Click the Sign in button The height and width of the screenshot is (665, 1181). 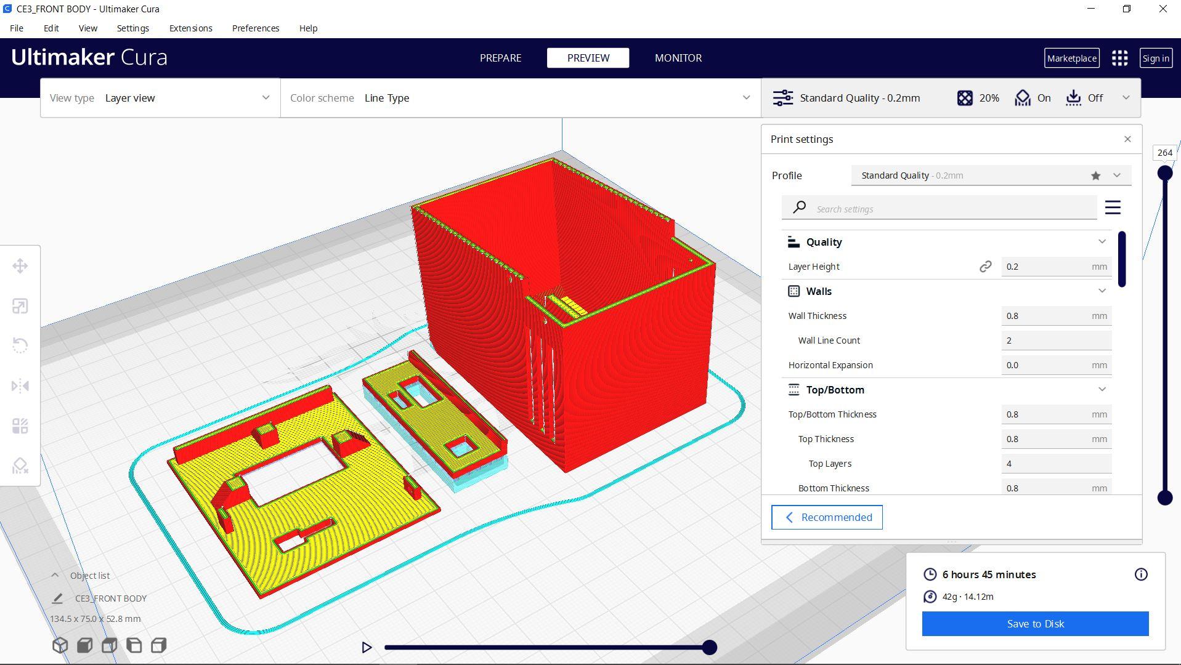[1156, 58]
